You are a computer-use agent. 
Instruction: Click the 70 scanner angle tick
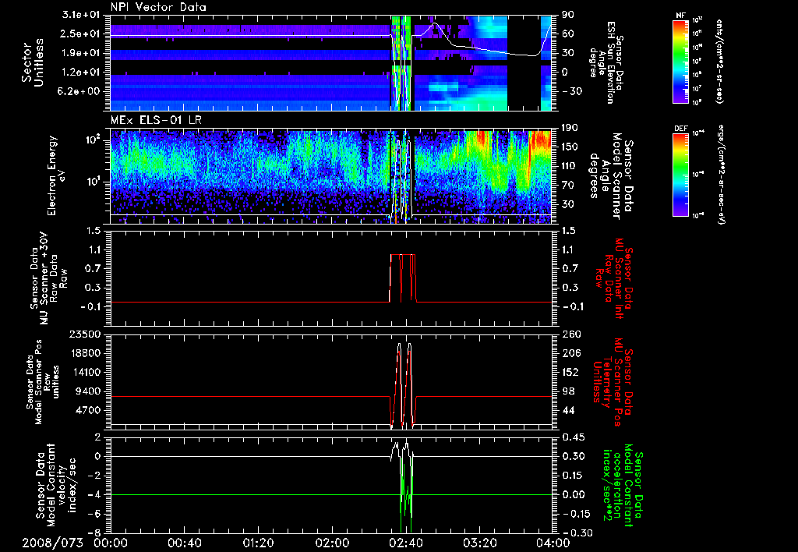point(566,185)
